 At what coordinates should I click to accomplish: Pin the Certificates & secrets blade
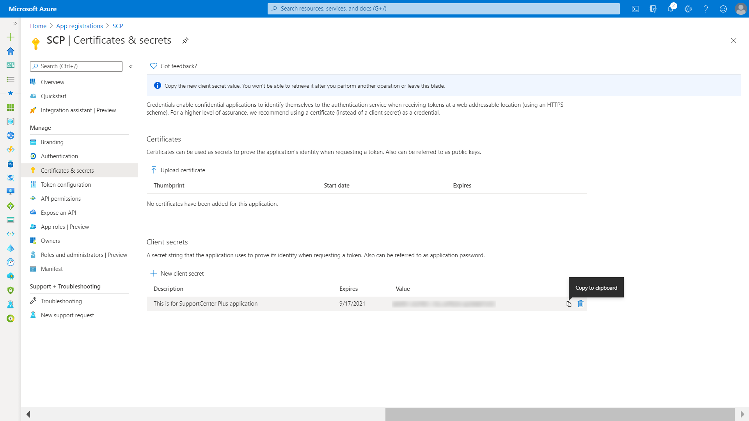[186, 41]
